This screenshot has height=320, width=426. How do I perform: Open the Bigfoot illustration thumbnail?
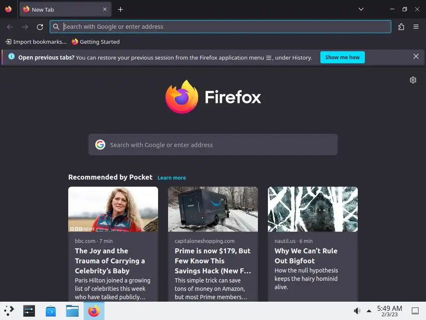tap(313, 209)
